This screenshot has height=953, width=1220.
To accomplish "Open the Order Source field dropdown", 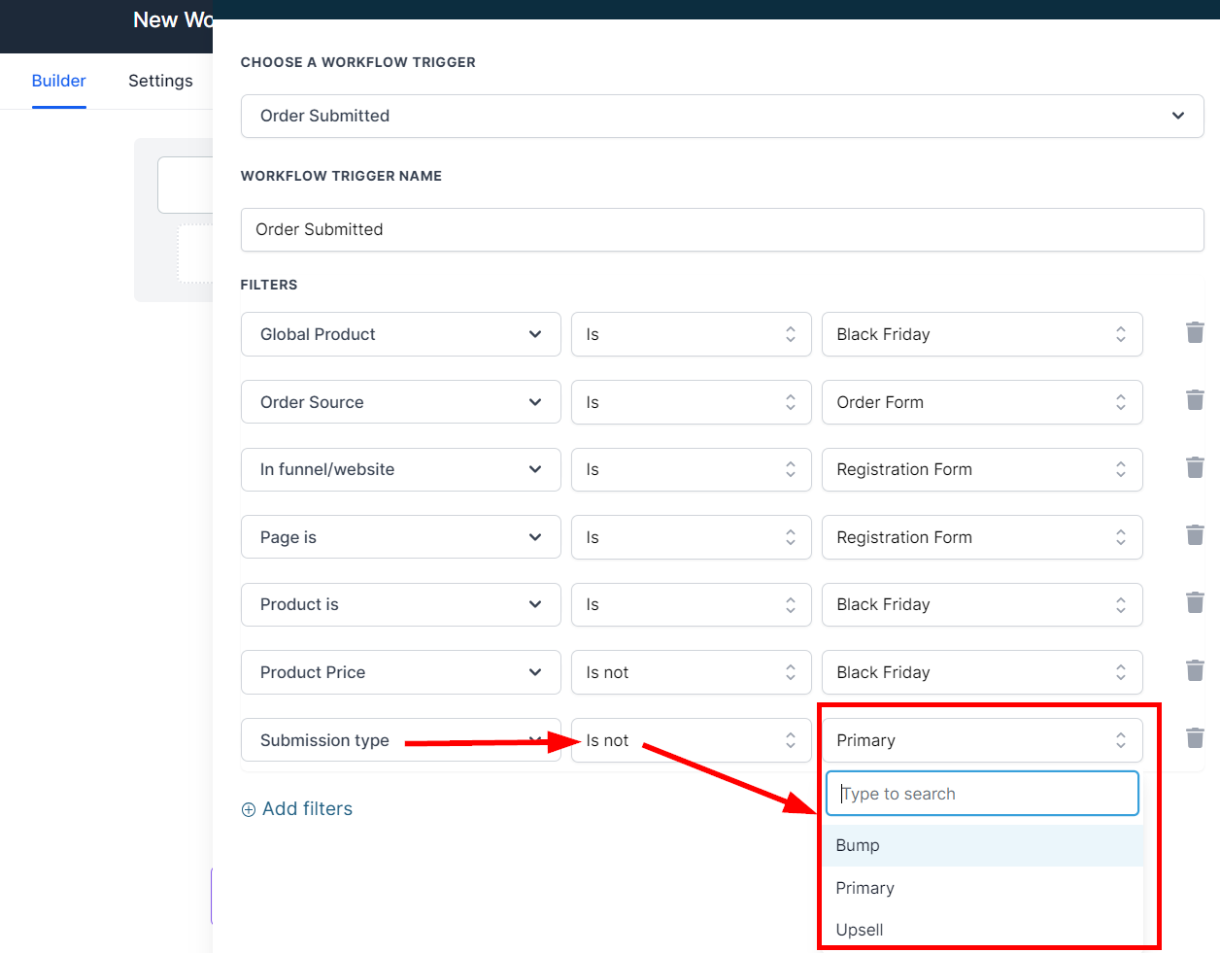I will click(x=400, y=402).
